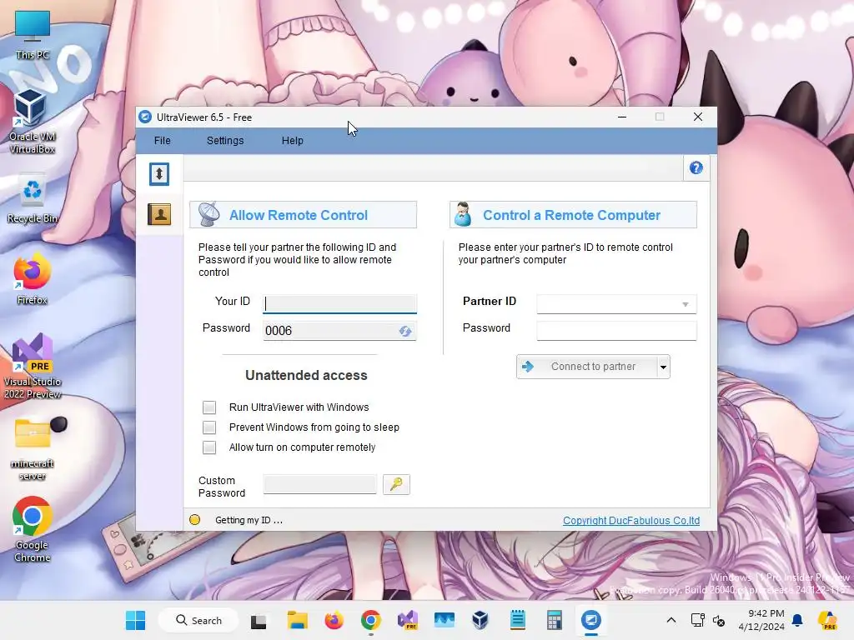Check Prevent Windows from going to sleep
This screenshot has height=640, width=854.
coord(209,427)
